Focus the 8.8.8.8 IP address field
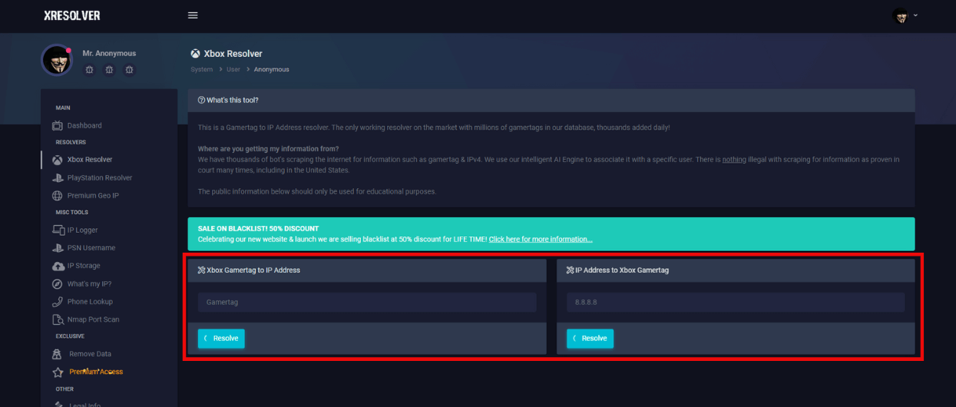 click(736, 303)
